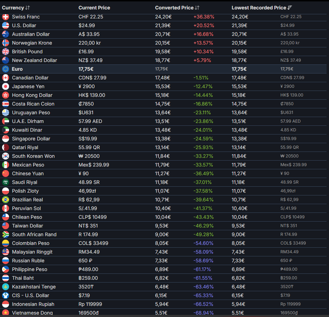Click the CIS - U.S. Dollar icon
The width and height of the screenshot is (329, 317).
click(x=6, y=296)
